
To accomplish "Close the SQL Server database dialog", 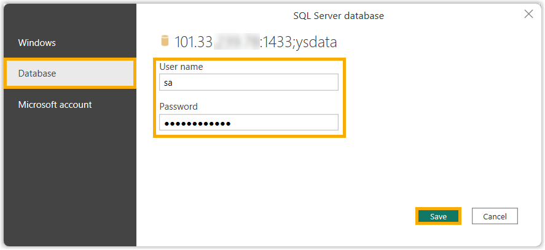I will [528, 14].
